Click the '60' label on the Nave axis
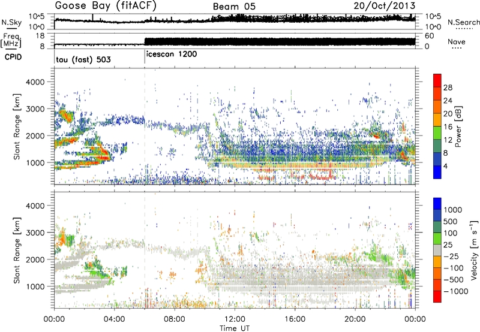Viewport: 480px width, 332px height. coord(430,36)
